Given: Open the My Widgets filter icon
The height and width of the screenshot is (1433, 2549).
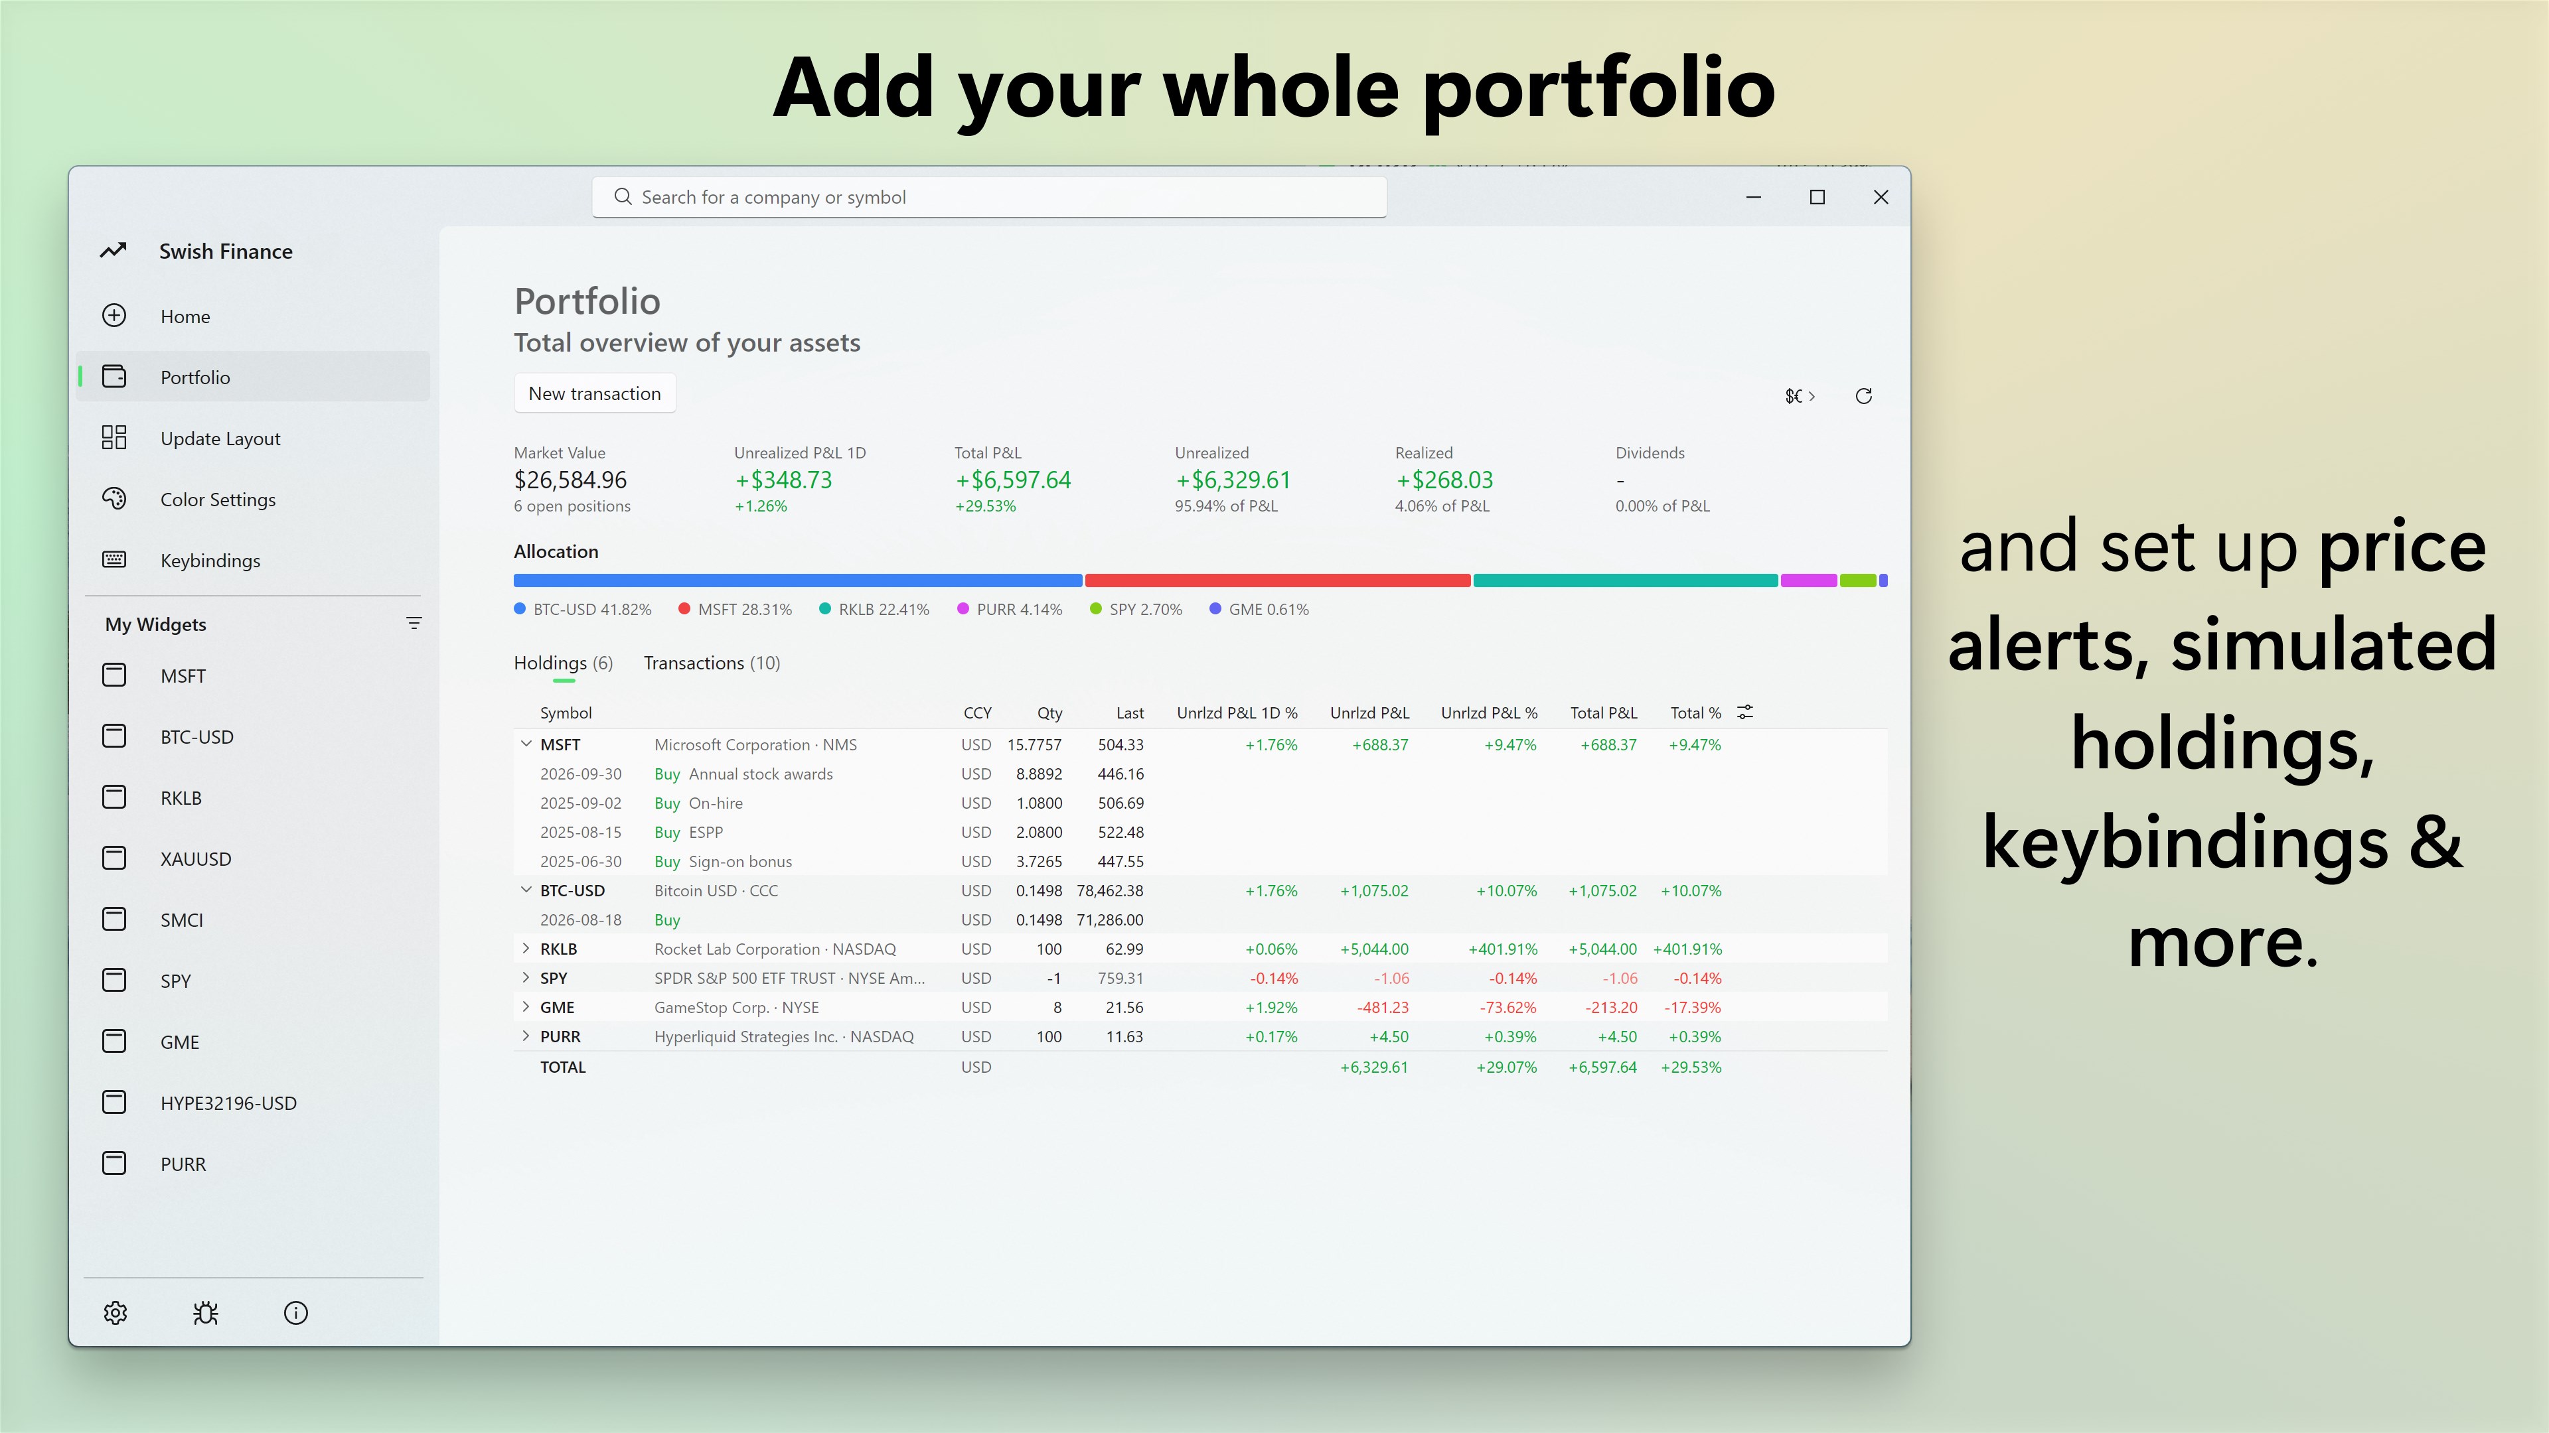Looking at the screenshot, I should point(414,623).
